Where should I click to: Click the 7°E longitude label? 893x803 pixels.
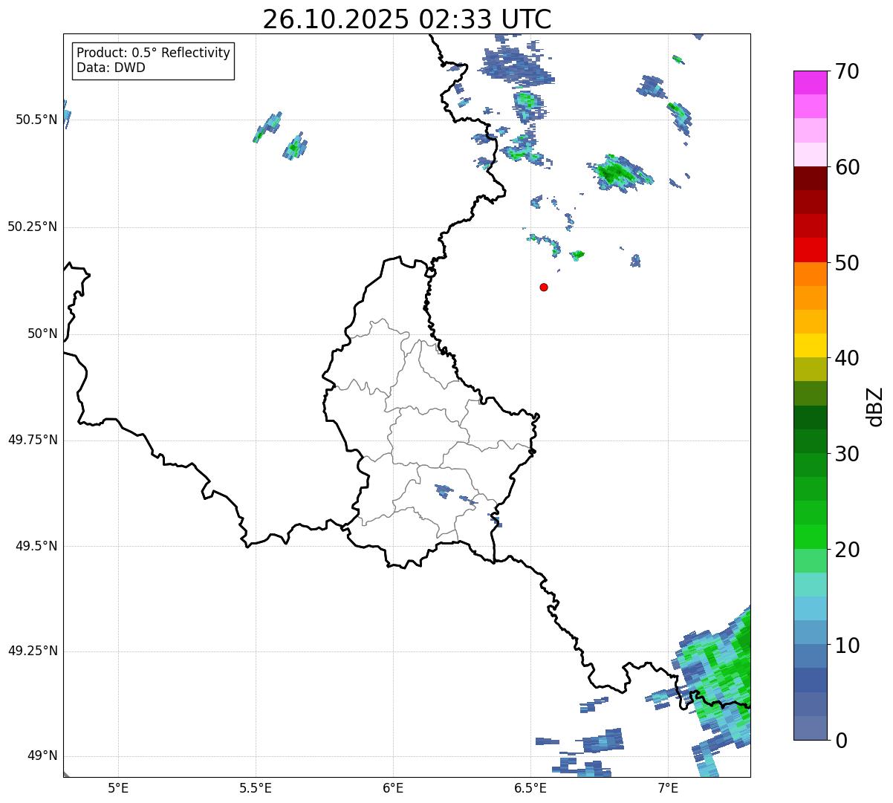(x=668, y=787)
